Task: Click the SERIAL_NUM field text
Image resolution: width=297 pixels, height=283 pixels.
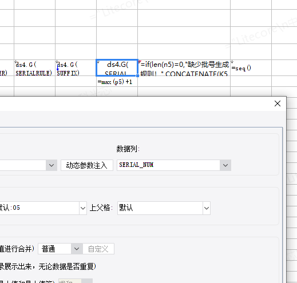Action: (x=136, y=165)
